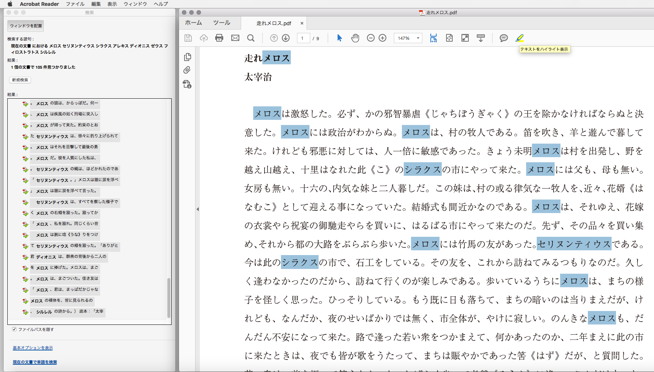Viewport: 654px width, 372px height.
Task: Zoom out with the minus circle icon
Action: point(370,38)
